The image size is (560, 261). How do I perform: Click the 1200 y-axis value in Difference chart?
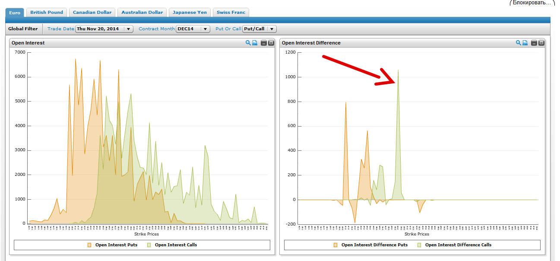290,52
